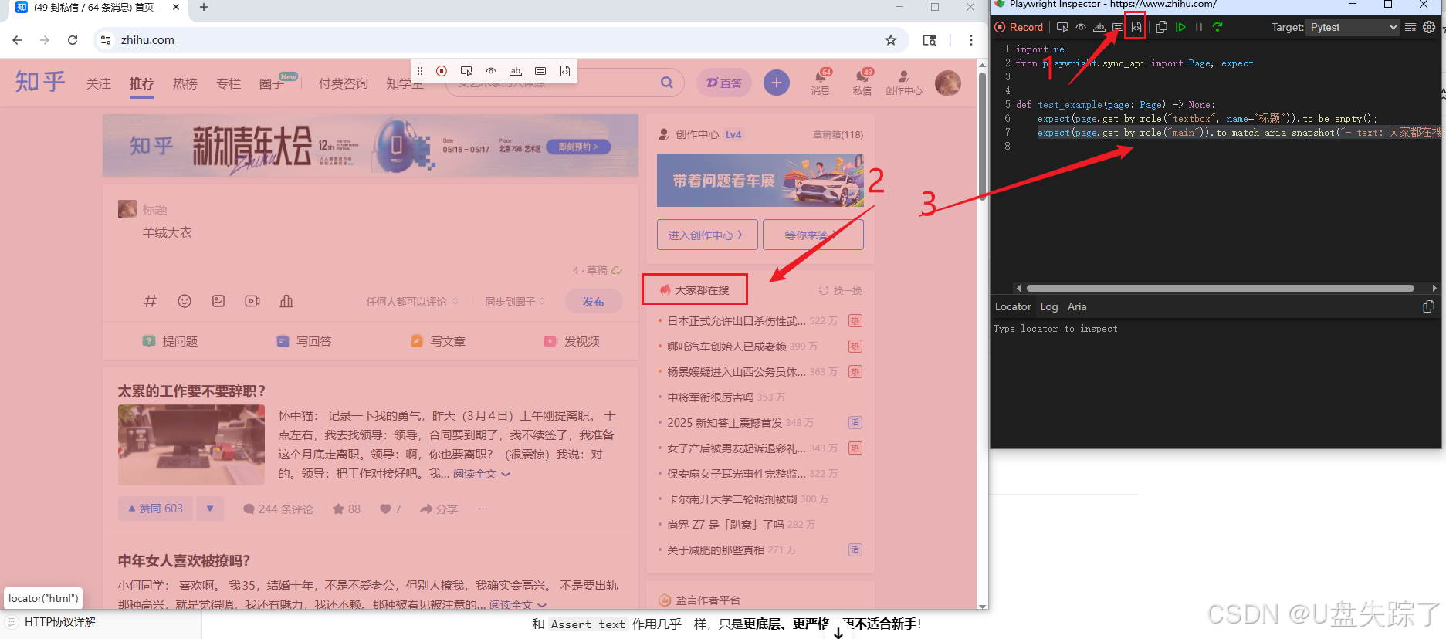This screenshot has width=1446, height=639.
Task: Click pick locator icon on floating toolbar
Action: coord(466,71)
